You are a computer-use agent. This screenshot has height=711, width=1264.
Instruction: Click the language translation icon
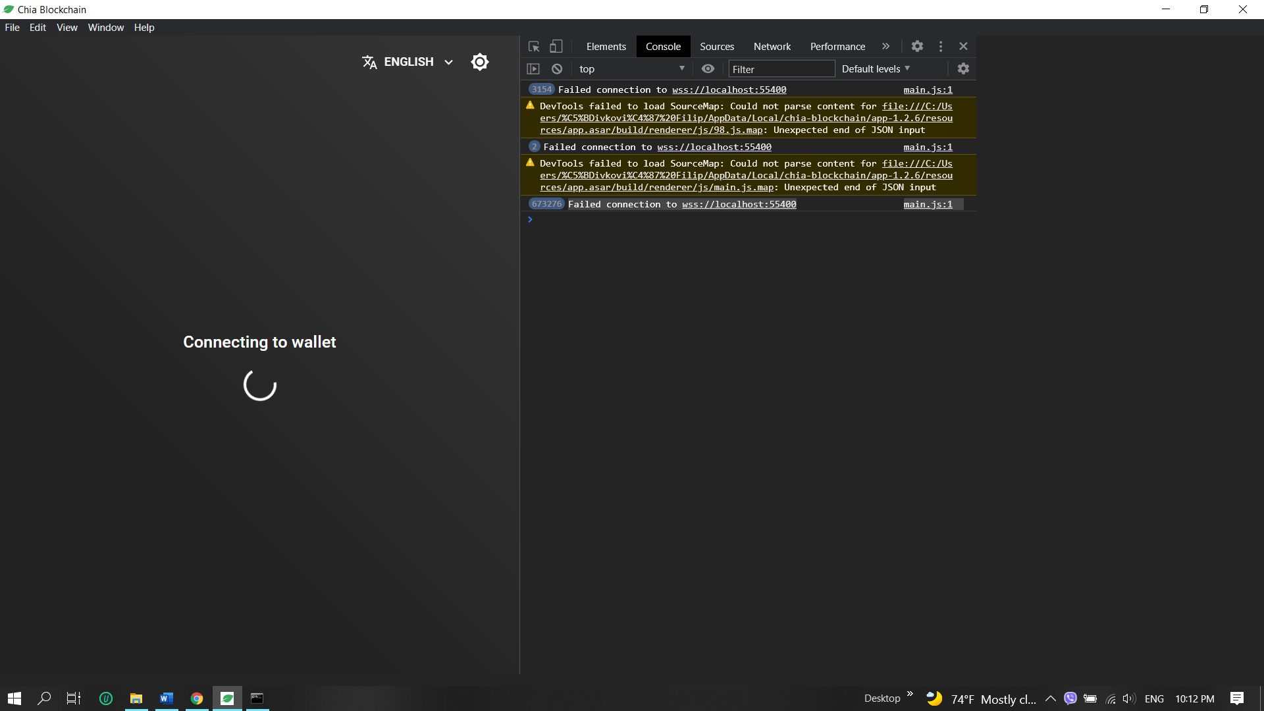tap(369, 61)
